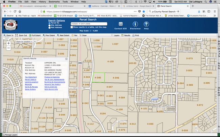Select the Zoom Out tool

click(x=21, y=35)
